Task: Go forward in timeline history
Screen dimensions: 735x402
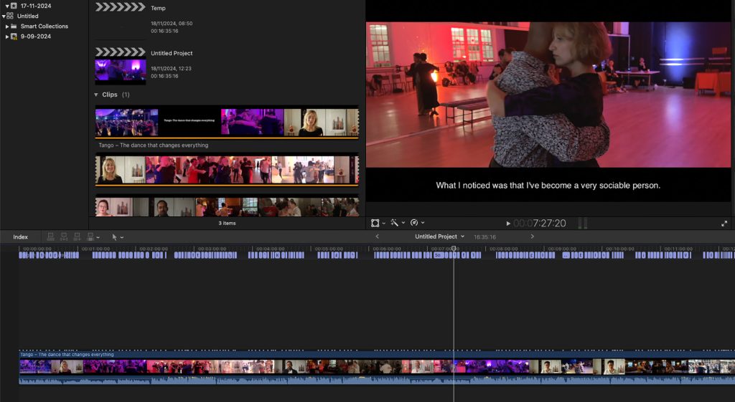Action: coord(532,236)
